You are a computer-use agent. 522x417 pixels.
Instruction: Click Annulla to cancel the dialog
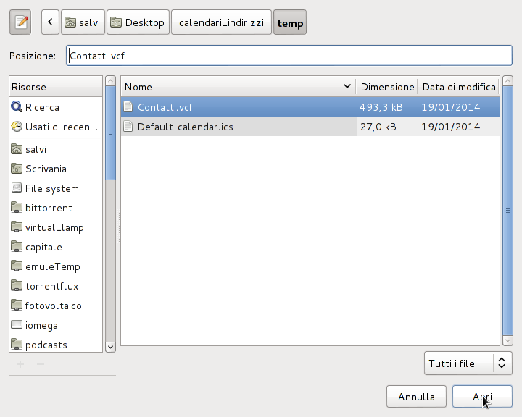416,397
